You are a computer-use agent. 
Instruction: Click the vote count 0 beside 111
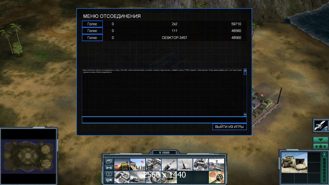click(113, 31)
